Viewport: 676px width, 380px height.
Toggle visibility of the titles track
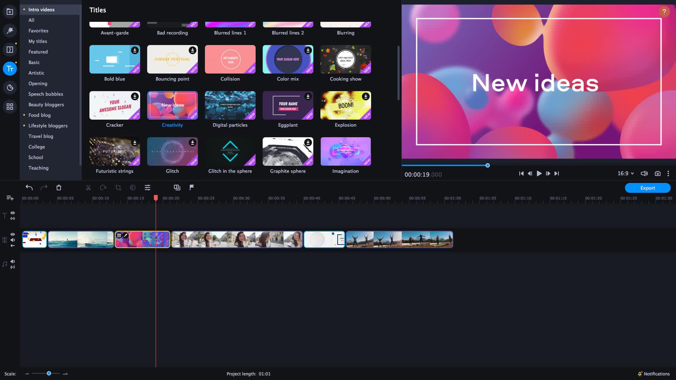point(13,213)
